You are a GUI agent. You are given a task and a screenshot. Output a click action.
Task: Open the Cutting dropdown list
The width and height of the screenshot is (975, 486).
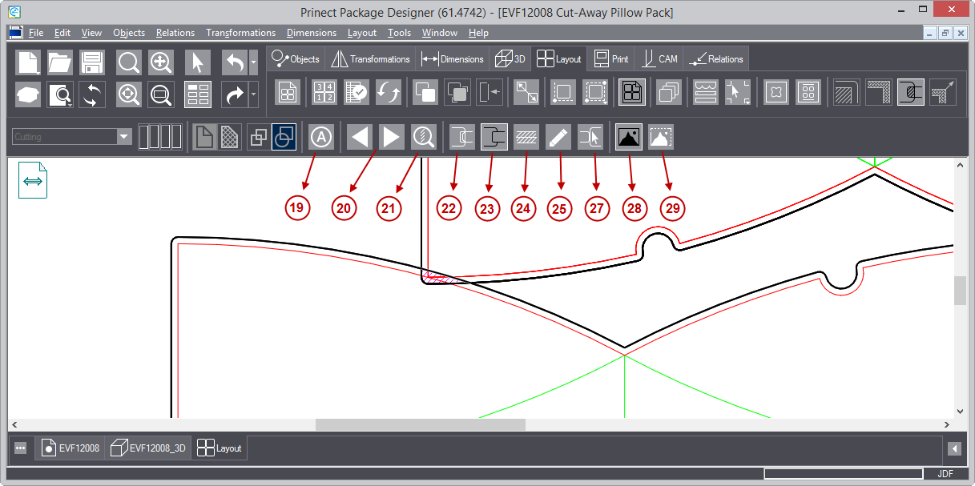[x=123, y=137]
